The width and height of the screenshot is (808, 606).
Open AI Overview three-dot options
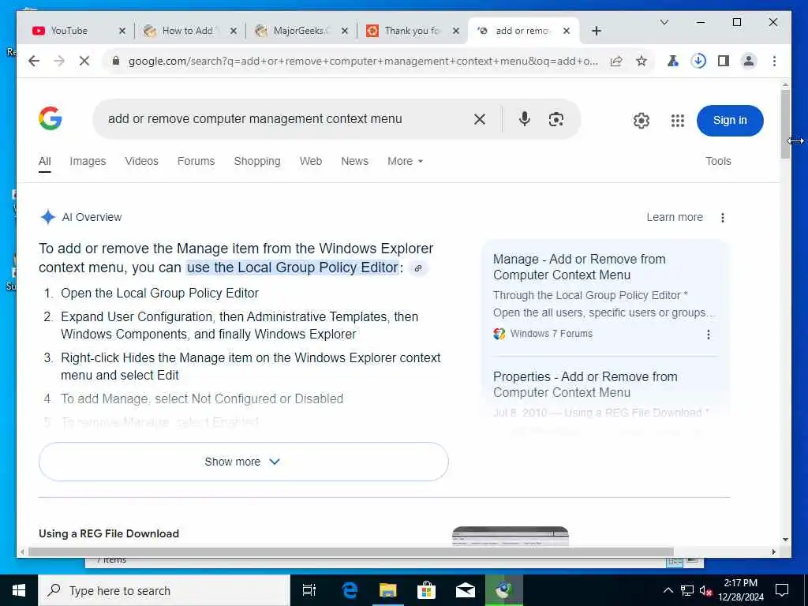[x=723, y=218]
